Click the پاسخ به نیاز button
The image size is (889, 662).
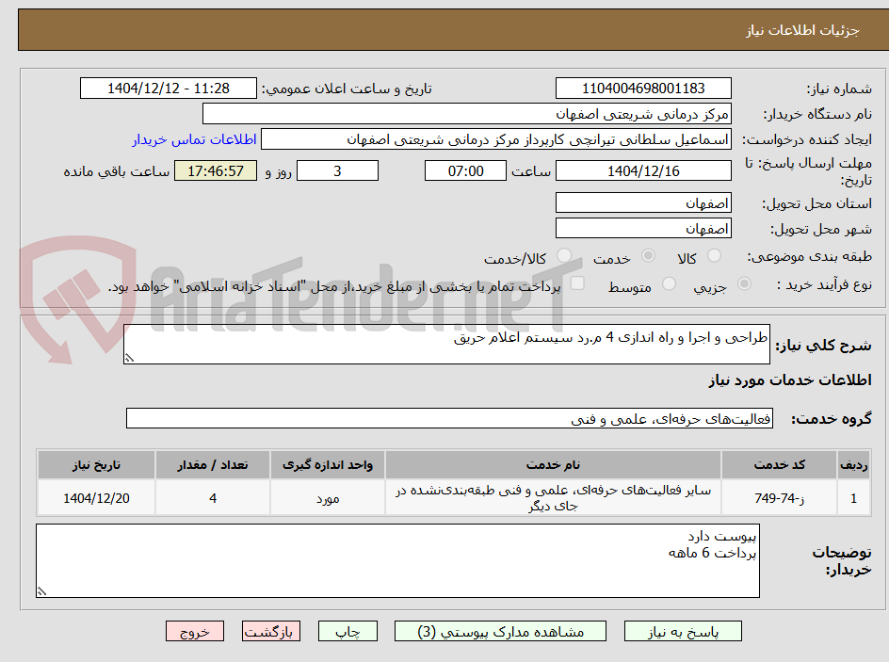(x=683, y=631)
